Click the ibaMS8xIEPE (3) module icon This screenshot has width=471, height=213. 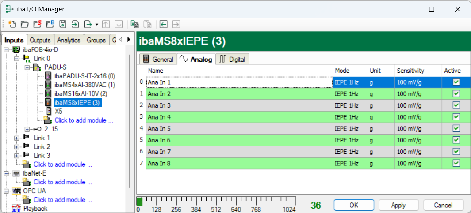47,102
